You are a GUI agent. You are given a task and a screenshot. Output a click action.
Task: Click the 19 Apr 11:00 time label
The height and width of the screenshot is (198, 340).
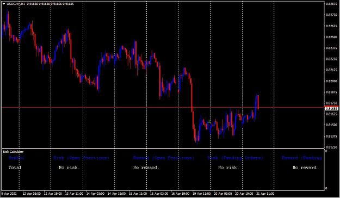pyautogui.click(x=201, y=194)
